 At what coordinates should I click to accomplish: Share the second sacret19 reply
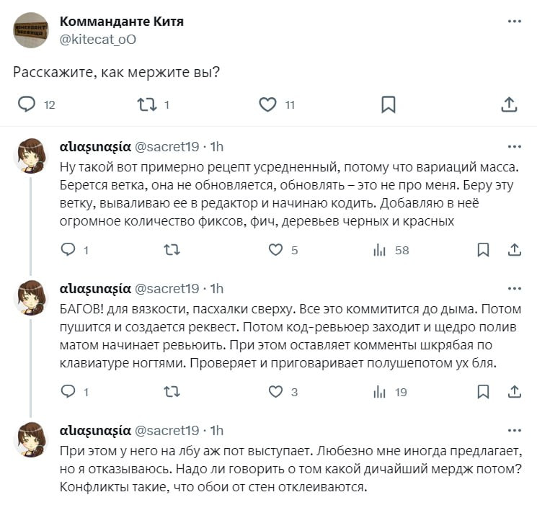pyautogui.click(x=514, y=392)
